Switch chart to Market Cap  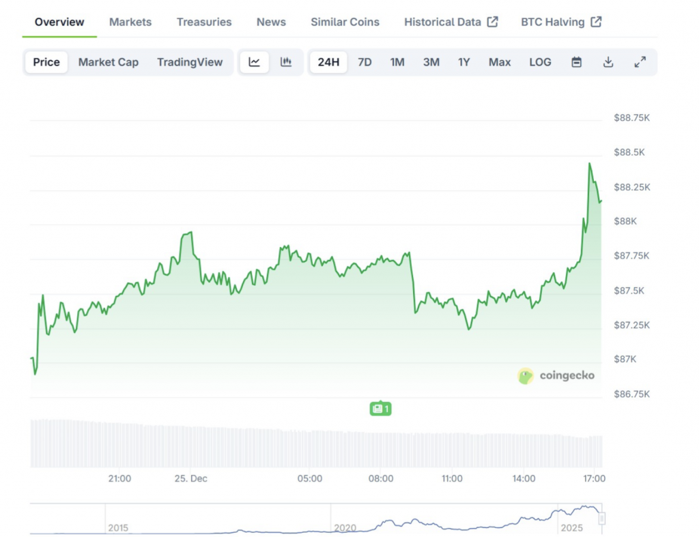click(x=108, y=62)
